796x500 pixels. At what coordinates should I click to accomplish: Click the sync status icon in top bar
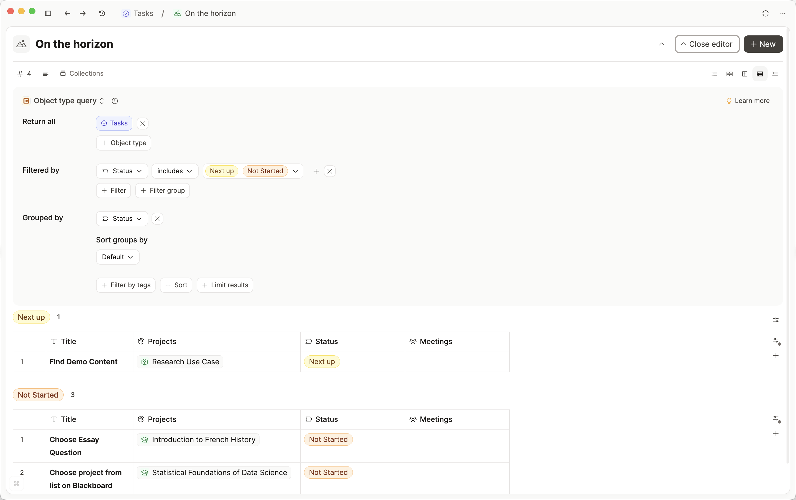pyautogui.click(x=765, y=13)
